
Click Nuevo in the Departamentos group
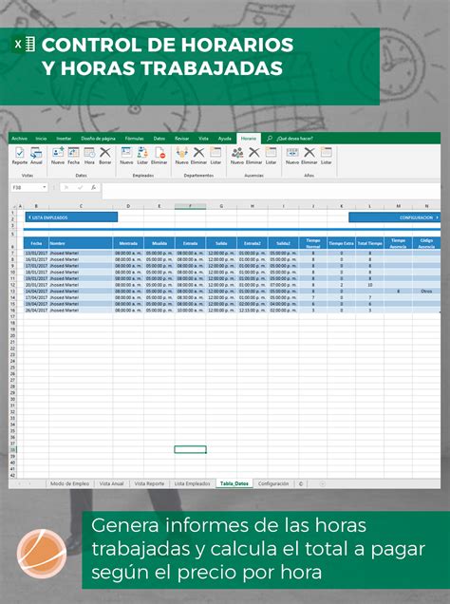pyautogui.click(x=181, y=156)
